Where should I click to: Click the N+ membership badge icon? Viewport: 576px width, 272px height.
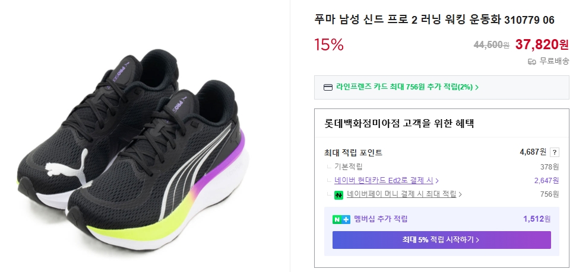pyautogui.click(x=341, y=219)
